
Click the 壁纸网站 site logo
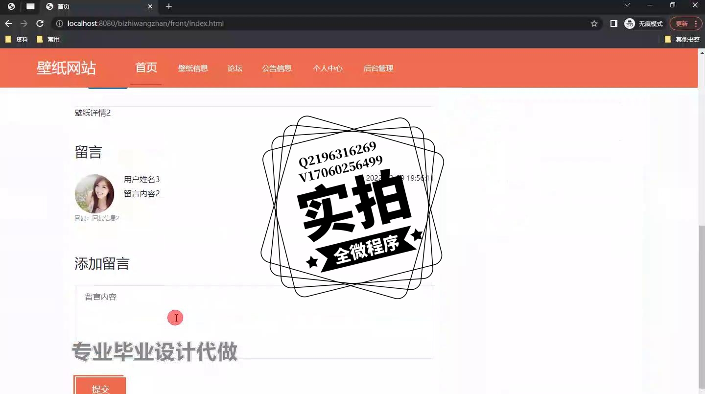pyautogui.click(x=67, y=68)
